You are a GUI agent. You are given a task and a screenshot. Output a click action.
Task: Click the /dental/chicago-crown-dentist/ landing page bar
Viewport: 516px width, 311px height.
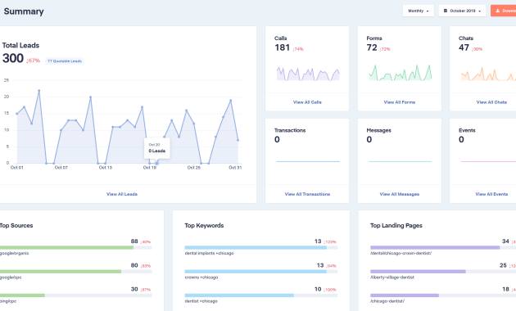tap(443, 247)
